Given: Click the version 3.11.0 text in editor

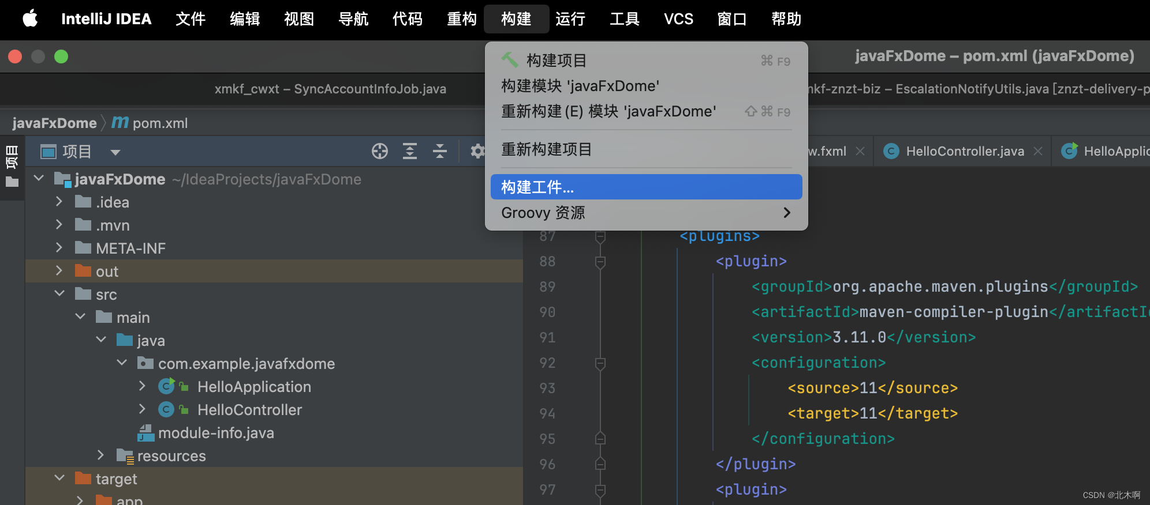Looking at the screenshot, I should [x=859, y=337].
